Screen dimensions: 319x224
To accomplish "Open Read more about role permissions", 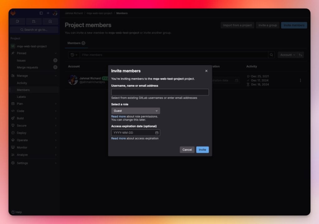I will pos(118,116).
